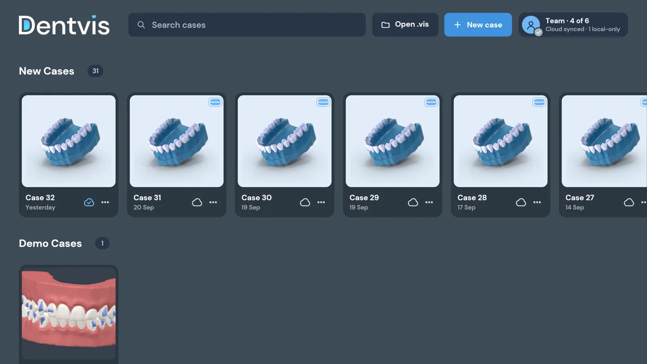647x364 pixels.
Task: Click the Demo Cases heading
Action: pos(50,243)
